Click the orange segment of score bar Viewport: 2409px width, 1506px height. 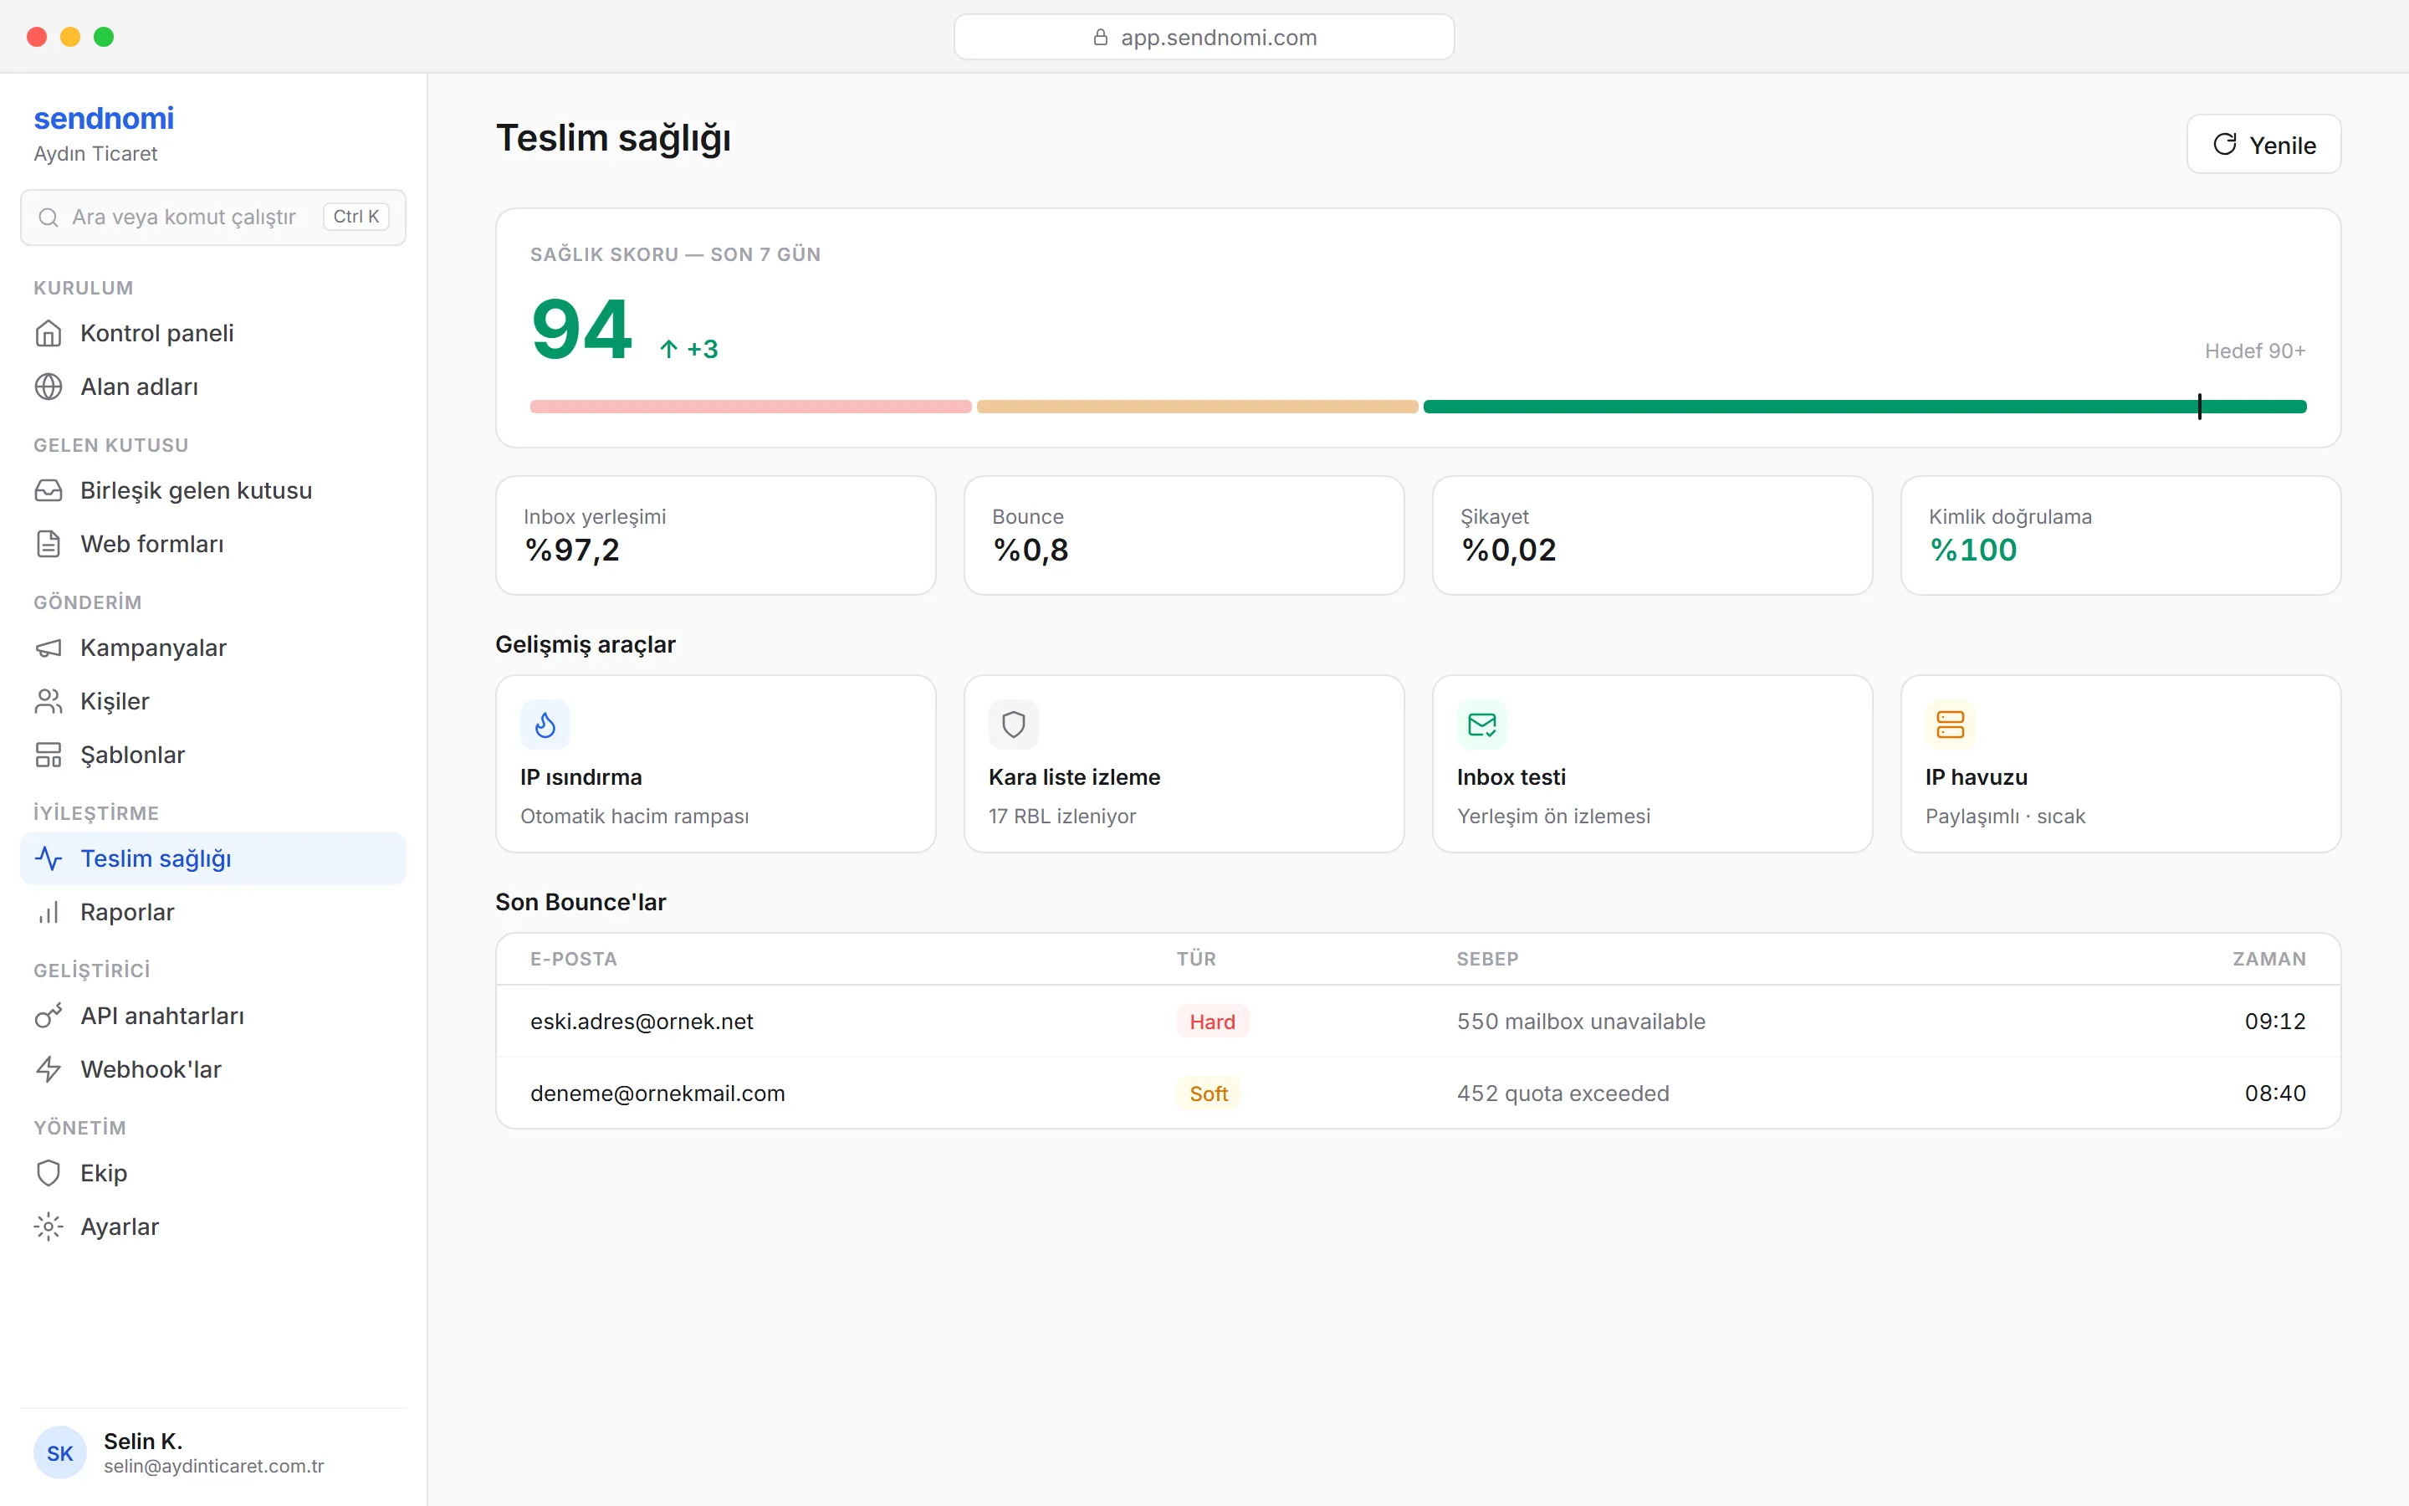tap(1198, 407)
